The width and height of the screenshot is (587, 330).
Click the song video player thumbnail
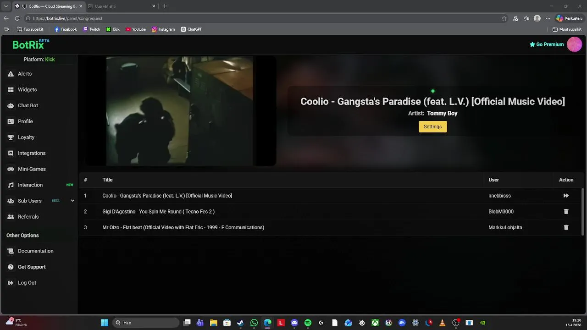click(x=180, y=110)
